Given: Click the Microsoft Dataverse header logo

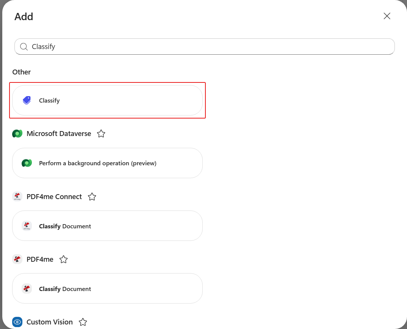Looking at the screenshot, I should (17, 133).
